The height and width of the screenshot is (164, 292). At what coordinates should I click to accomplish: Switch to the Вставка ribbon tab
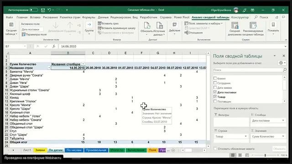[35, 17]
